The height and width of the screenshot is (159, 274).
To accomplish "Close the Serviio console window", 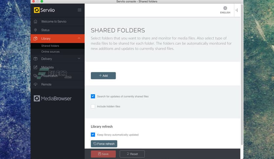I will (x=33, y=1).
